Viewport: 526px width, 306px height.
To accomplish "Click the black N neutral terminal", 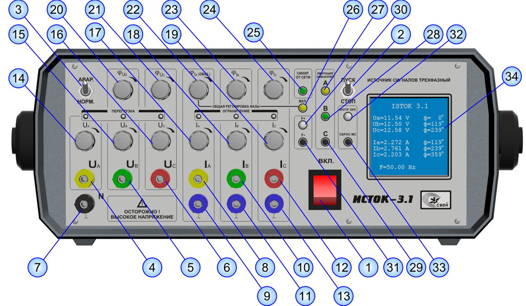I will (x=83, y=205).
